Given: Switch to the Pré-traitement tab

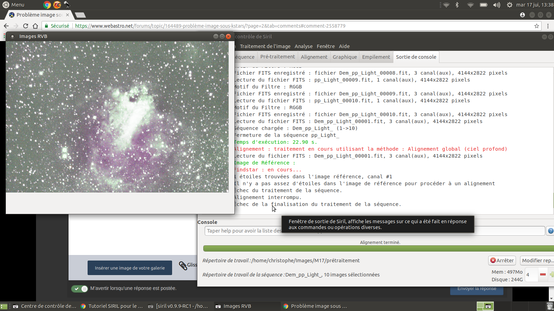Looking at the screenshot, I should coord(278,57).
